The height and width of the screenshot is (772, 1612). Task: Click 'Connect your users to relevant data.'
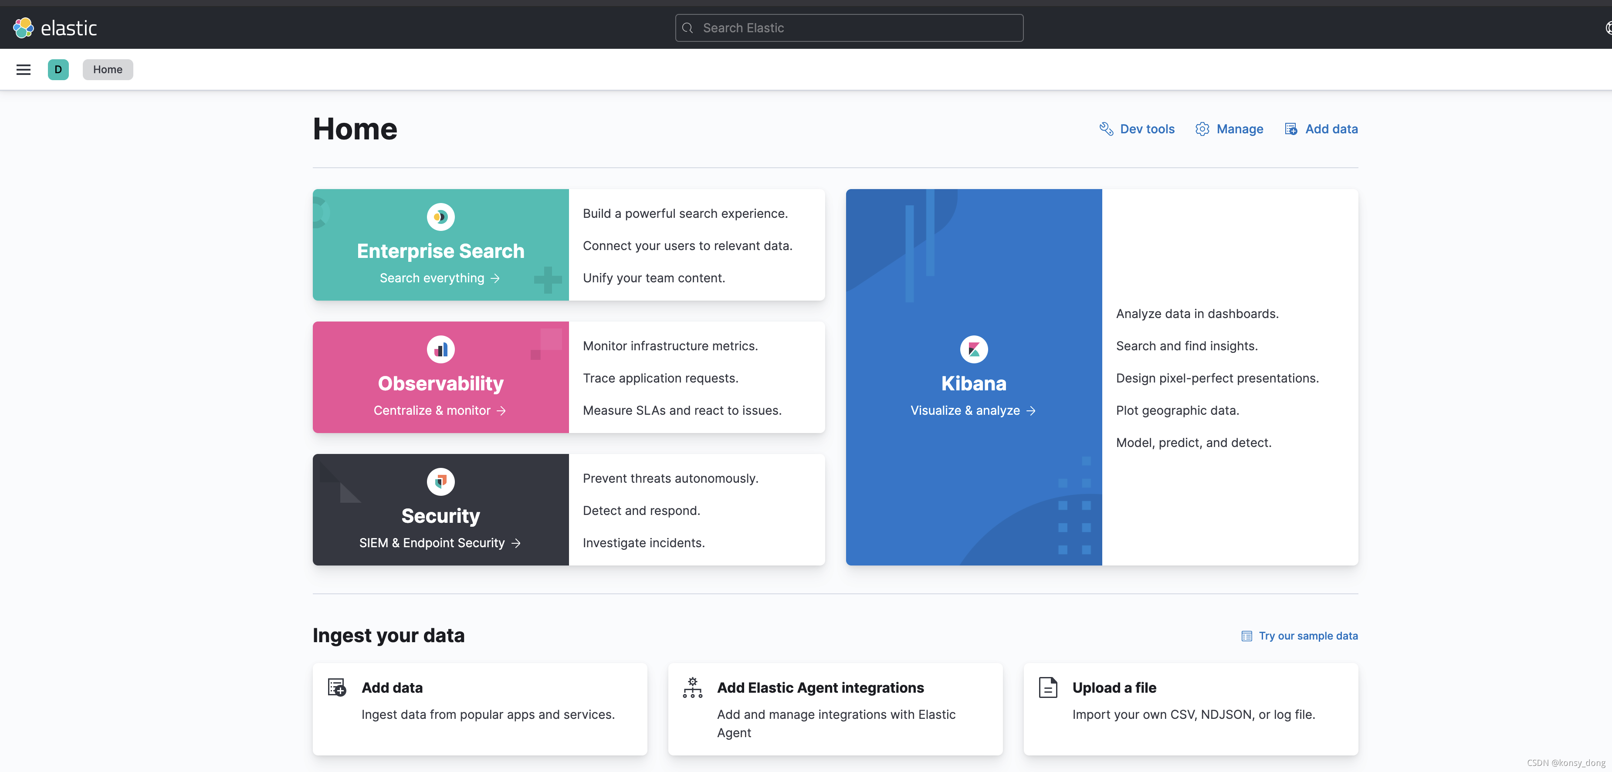coord(687,246)
